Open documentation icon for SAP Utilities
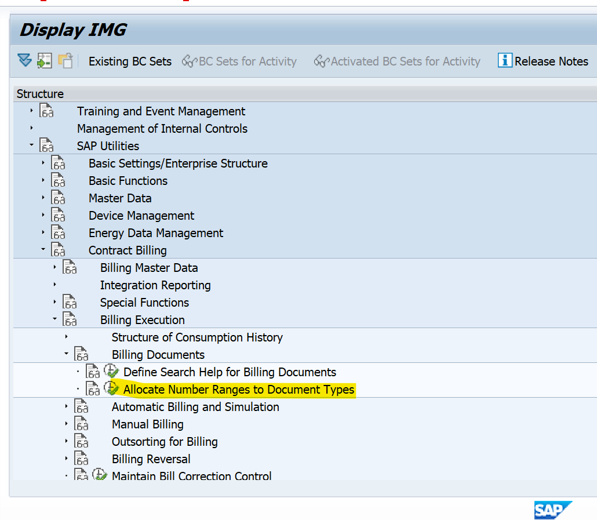This screenshot has width=597, height=520. tap(46, 146)
